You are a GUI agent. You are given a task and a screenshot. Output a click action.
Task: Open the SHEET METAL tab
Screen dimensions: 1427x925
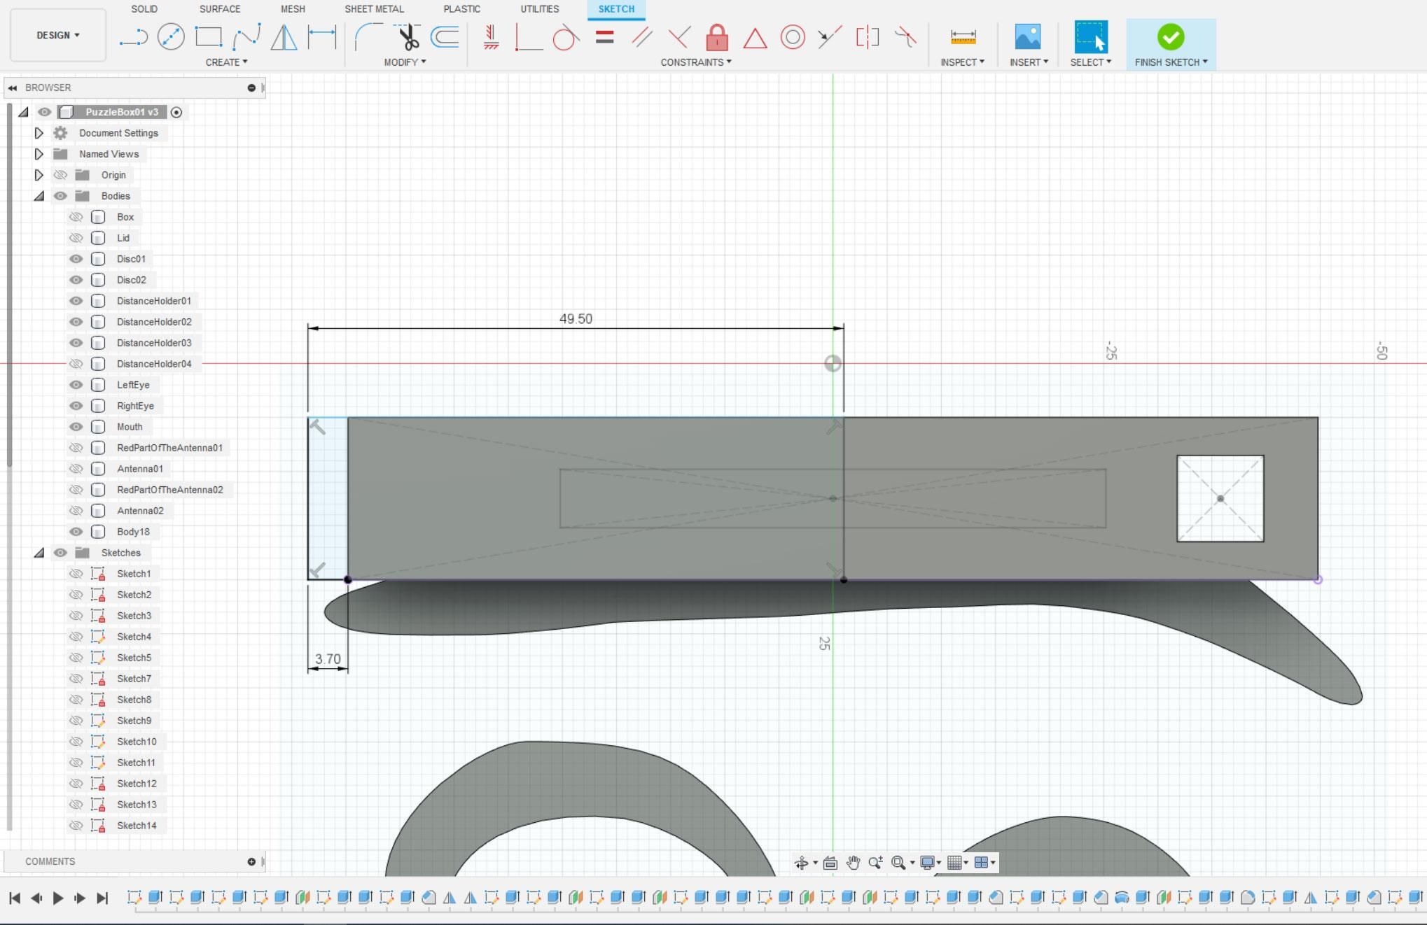(x=374, y=9)
